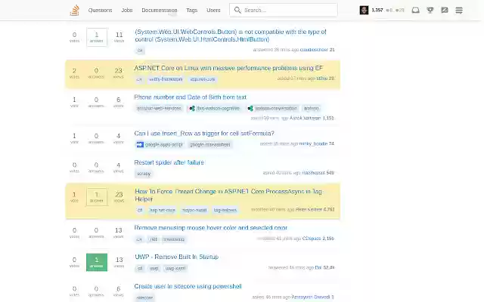Open Peter Kellner's user profile
The width and height of the screenshot is (484, 302).
click(x=309, y=210)
